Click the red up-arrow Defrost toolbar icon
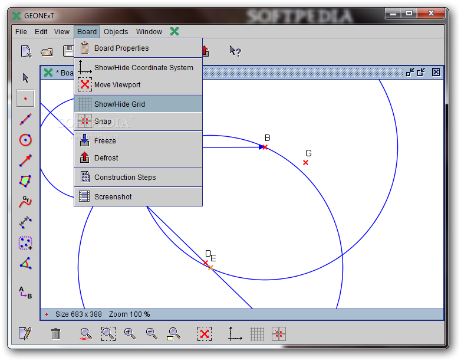 tap(206, 51)
